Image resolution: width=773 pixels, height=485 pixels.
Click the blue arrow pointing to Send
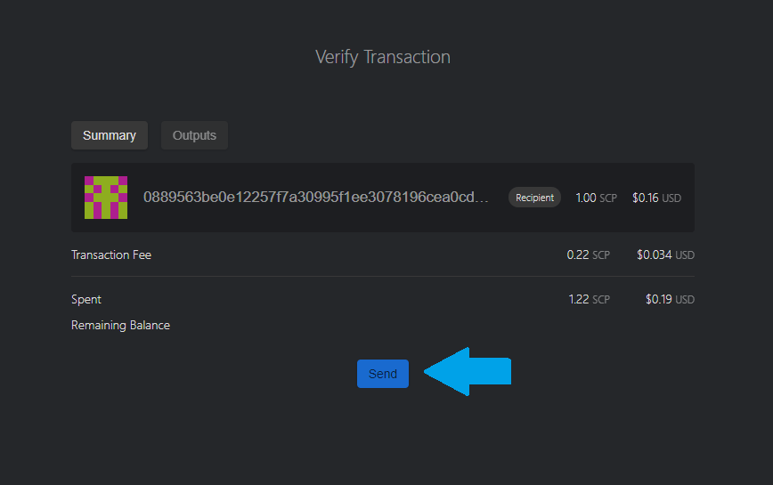[468, 371]
